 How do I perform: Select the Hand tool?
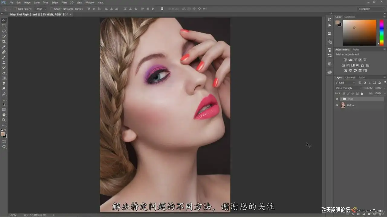(4, 115)
